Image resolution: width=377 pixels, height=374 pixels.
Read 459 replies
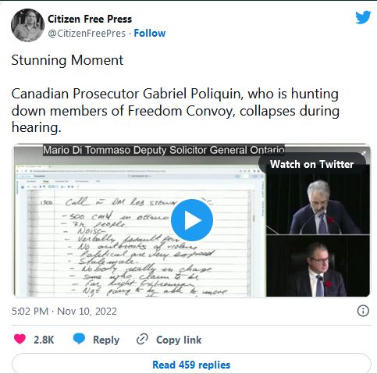[191, 365]
